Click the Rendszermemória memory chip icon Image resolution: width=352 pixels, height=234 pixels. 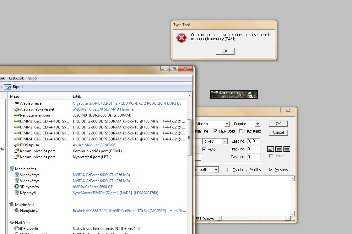17,115
